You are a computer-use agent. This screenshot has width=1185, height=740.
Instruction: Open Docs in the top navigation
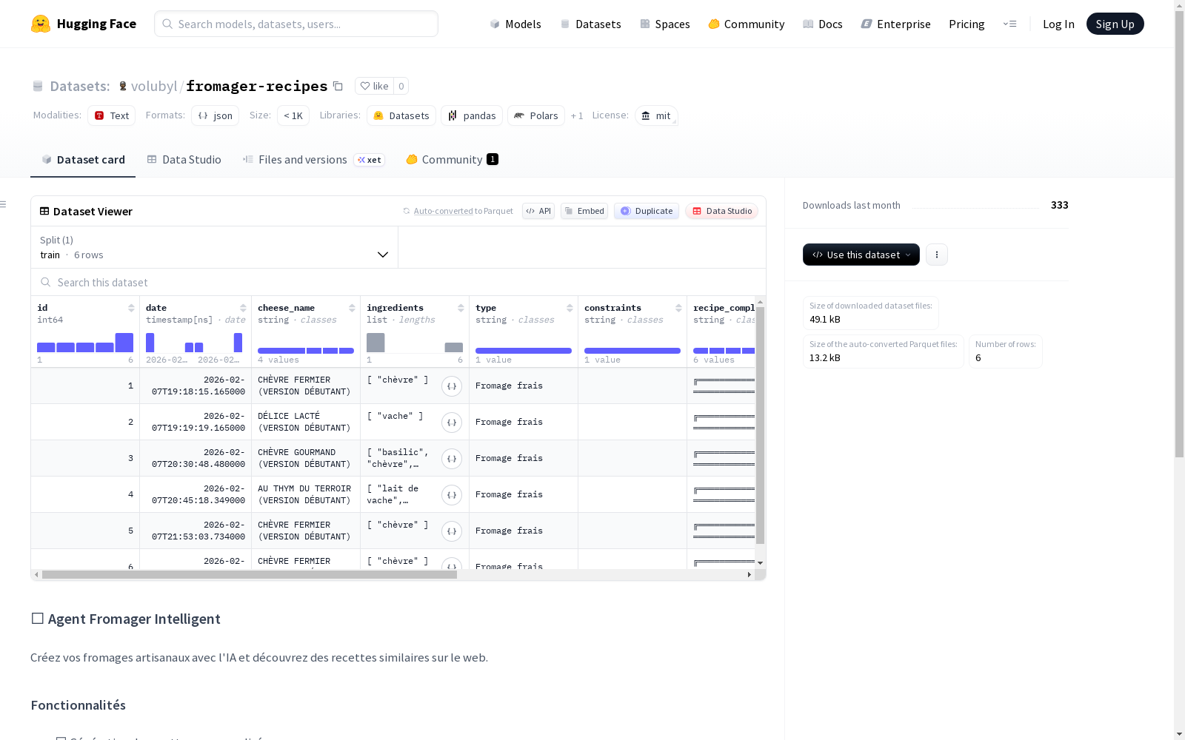tap(823, 24)
